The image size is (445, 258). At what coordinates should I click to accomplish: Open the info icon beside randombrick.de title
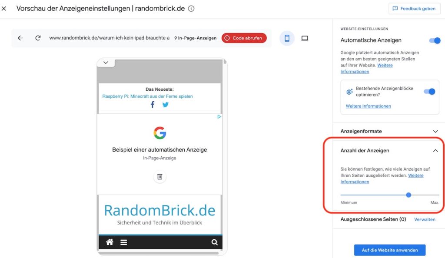tap(191, 9)
